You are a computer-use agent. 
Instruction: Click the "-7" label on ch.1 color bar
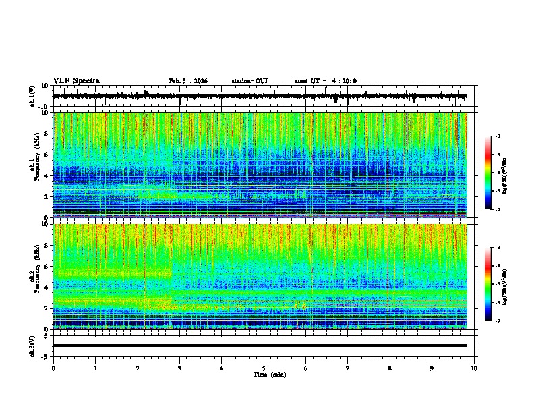point(497,209)
